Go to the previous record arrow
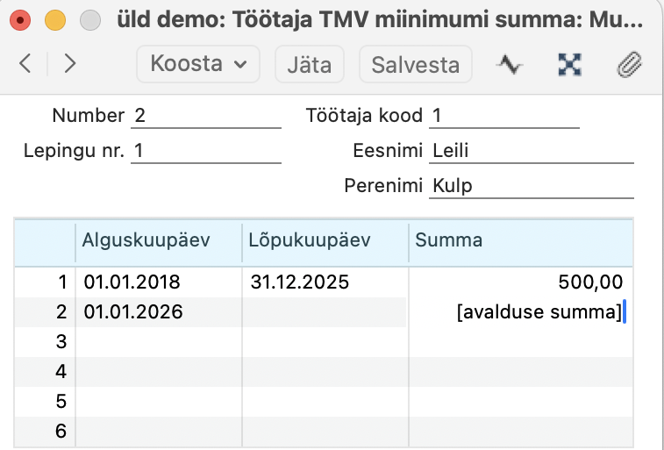This screenshot has height=450, width=664. (x=25, y=63)
